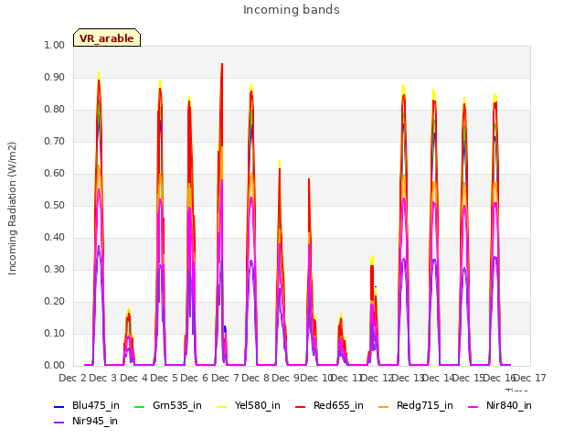Viewport: 585px width, 439px height.
Task: Click the Dec 14 x-axis date label
Action: [x=439, y=378]
